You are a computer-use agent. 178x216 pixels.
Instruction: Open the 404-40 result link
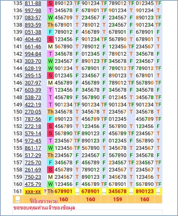tap(33, 39)
